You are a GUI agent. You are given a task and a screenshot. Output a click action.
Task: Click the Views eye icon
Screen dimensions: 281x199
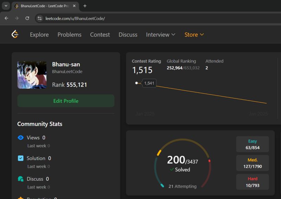[21, 138]
